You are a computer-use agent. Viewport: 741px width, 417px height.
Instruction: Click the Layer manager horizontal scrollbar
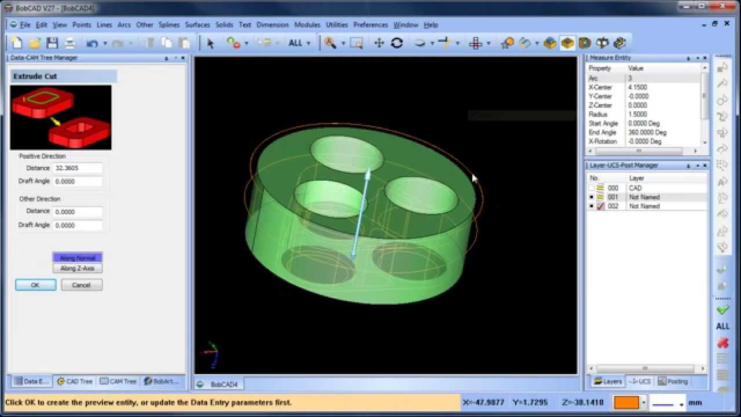(646, 368)
